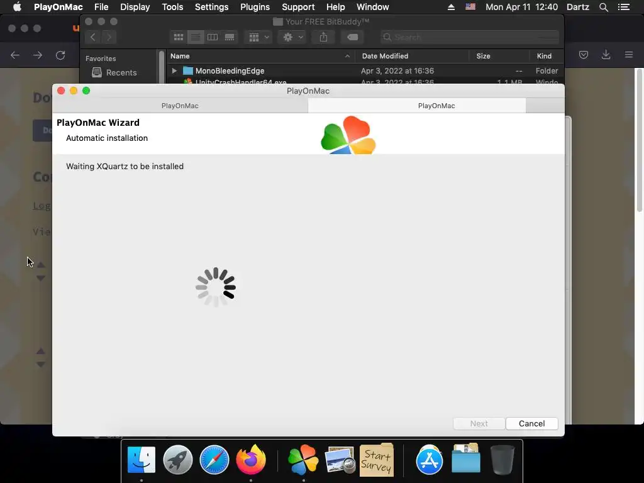Viewport: 644px width, 483px height.
Task: Click the Finder edit tags button
Action: pos(352,37)
